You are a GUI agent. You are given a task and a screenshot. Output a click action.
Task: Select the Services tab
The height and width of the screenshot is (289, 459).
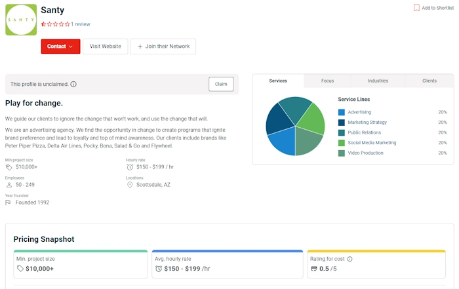pos(278,81)
